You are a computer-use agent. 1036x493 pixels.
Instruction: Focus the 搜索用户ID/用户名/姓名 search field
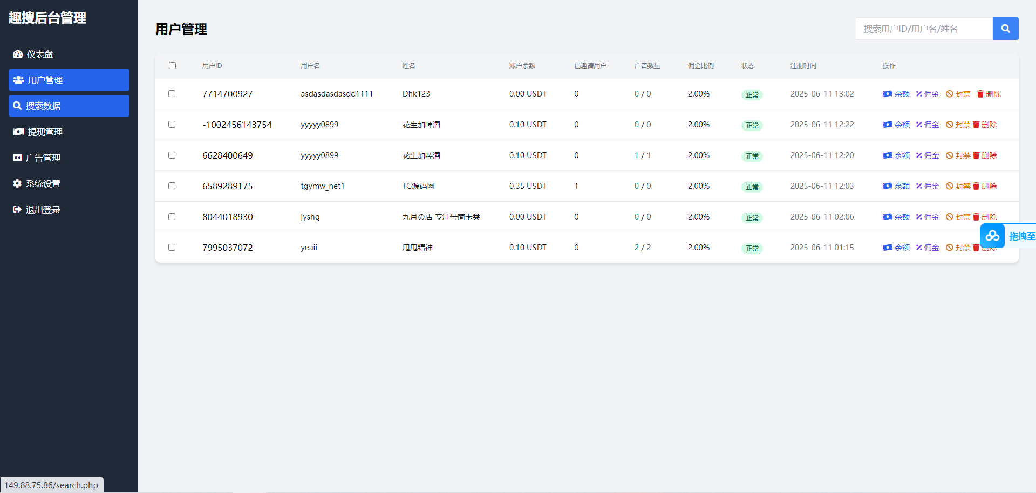click(923, 29)
